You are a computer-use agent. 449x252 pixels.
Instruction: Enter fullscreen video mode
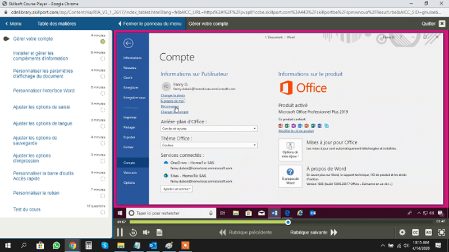[x=442, y=232]
